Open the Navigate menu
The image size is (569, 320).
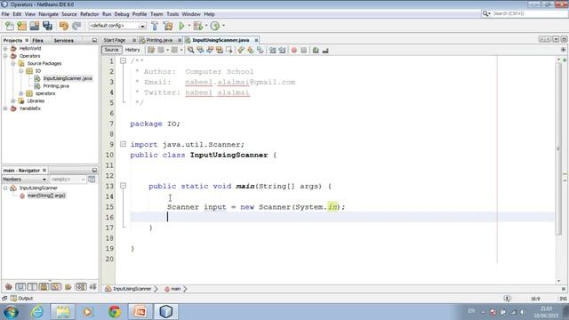[48, 14]
